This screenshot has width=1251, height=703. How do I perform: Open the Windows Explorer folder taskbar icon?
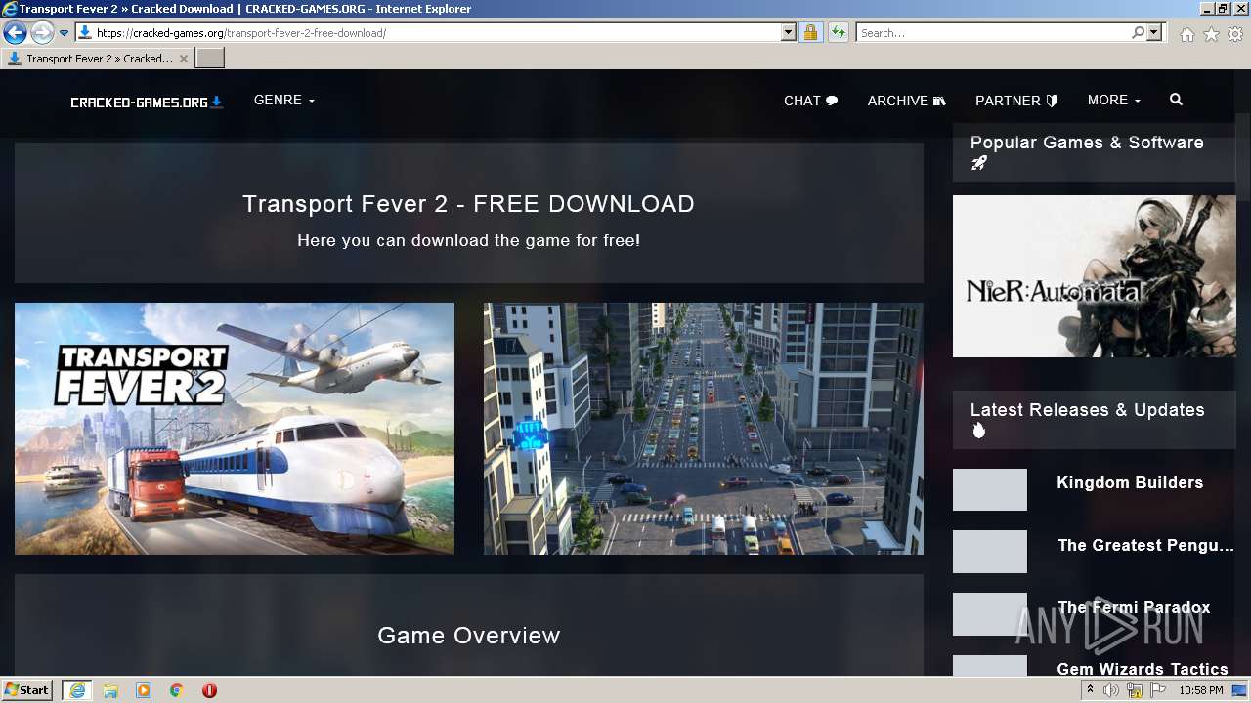110,690
